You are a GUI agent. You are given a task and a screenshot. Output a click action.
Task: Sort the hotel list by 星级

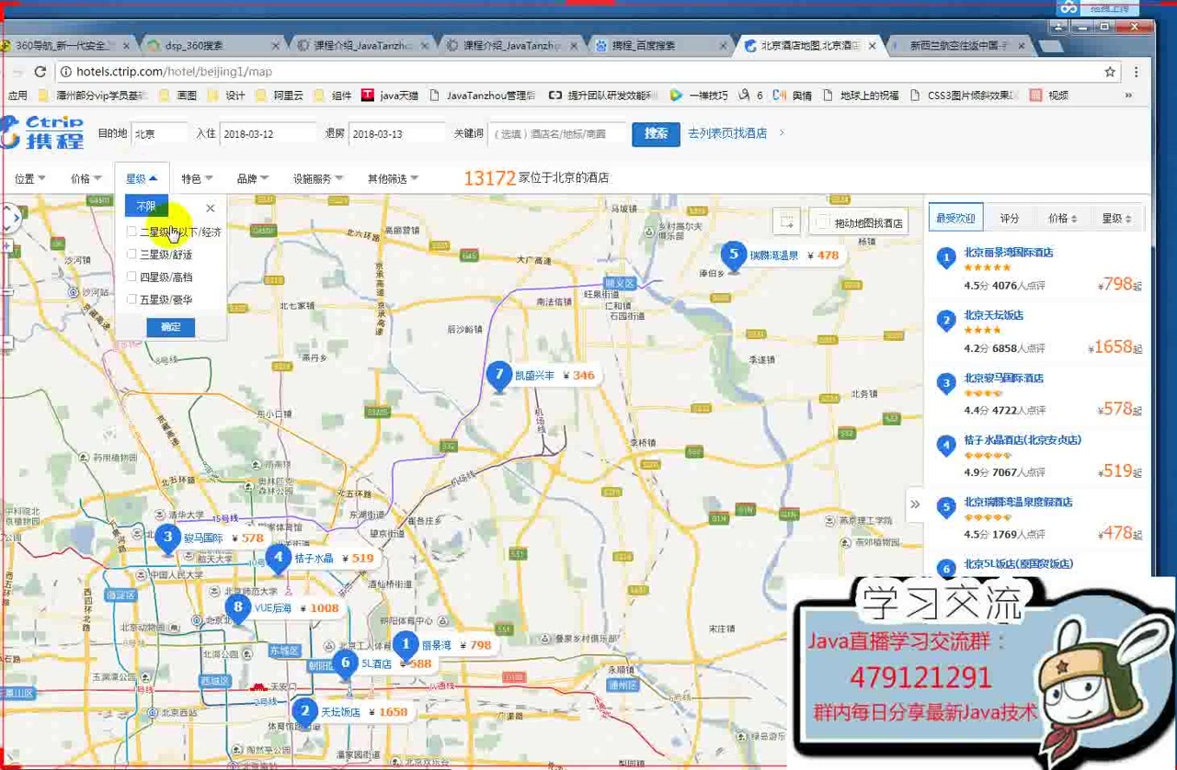point(1116,219)
